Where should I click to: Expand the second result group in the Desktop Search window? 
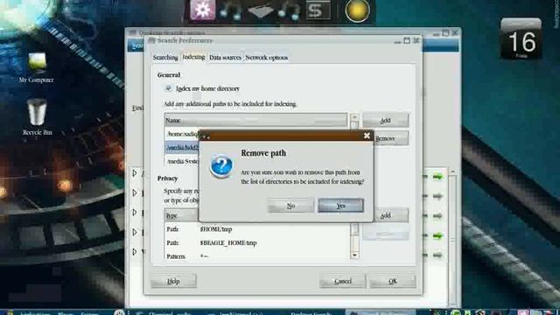[135, 192]
